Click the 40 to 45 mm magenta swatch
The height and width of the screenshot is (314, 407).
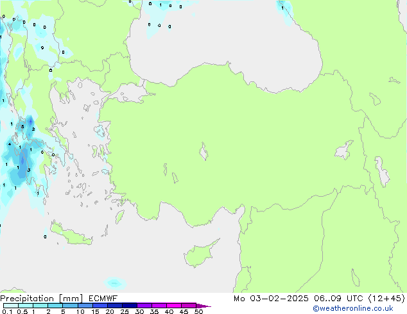[x=174, y=306]
